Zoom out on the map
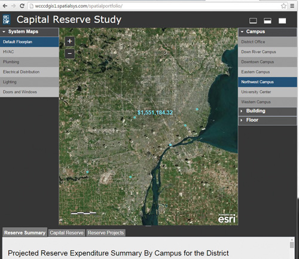 [x=69, y=54]
